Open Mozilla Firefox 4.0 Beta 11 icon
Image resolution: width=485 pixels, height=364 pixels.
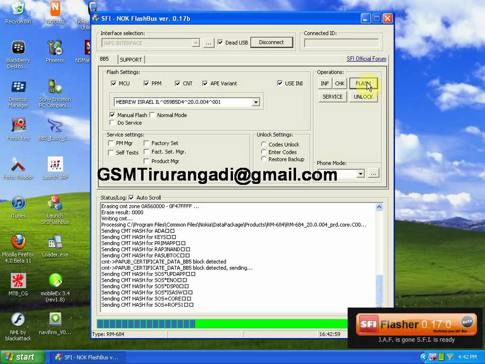(18, 249)
